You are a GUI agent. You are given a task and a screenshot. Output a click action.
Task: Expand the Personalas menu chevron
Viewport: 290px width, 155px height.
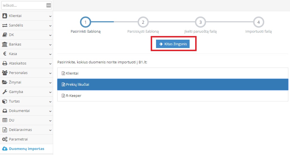50,73
